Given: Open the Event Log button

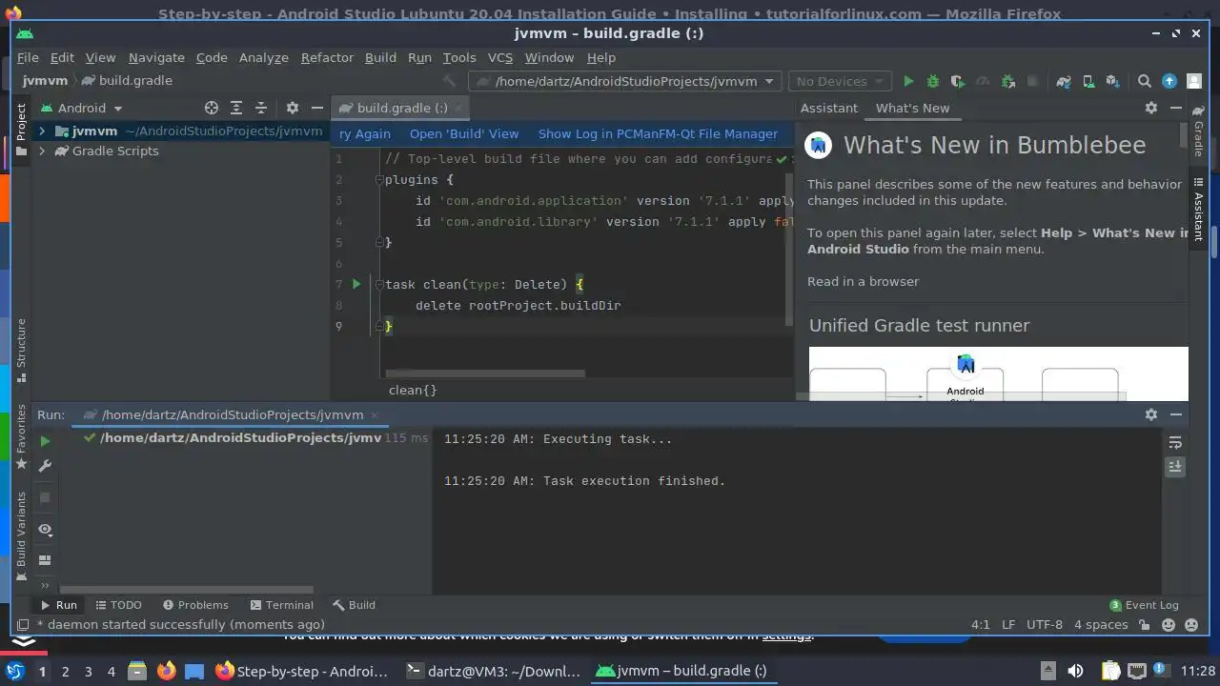Looking at the screenshot, I should [x=1144, y=605].
